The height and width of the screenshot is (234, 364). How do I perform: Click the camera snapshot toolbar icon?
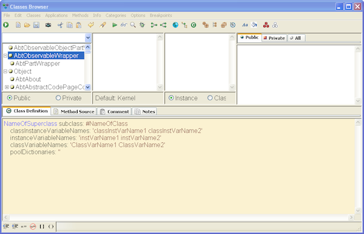[x=48, y=25]
